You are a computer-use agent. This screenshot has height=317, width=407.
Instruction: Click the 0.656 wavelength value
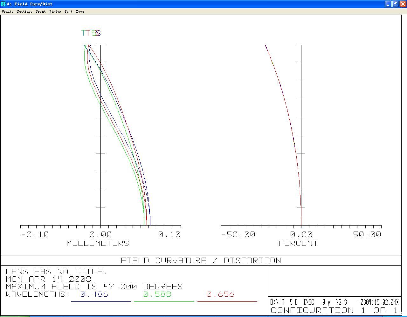pyautogui.click(x=220, y=294)
